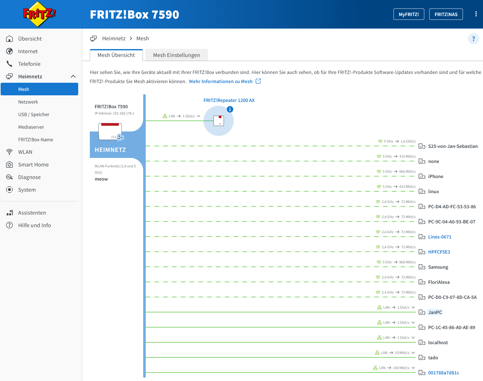483x381 pixels.
Task: Switch to Mesh Einstellungen tab
Action: pos(176,55)
